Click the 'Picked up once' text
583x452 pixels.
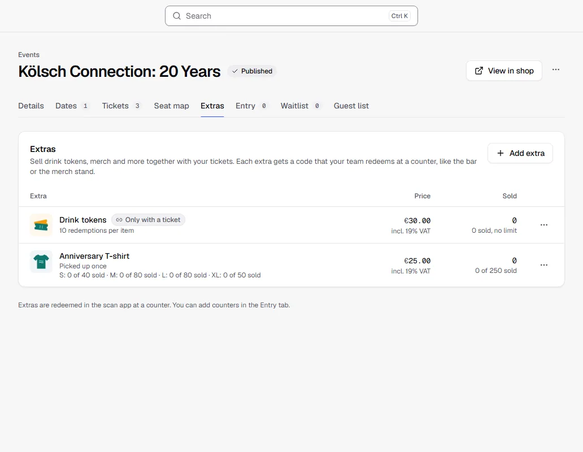pyautogui.click(x=83, y=266)
